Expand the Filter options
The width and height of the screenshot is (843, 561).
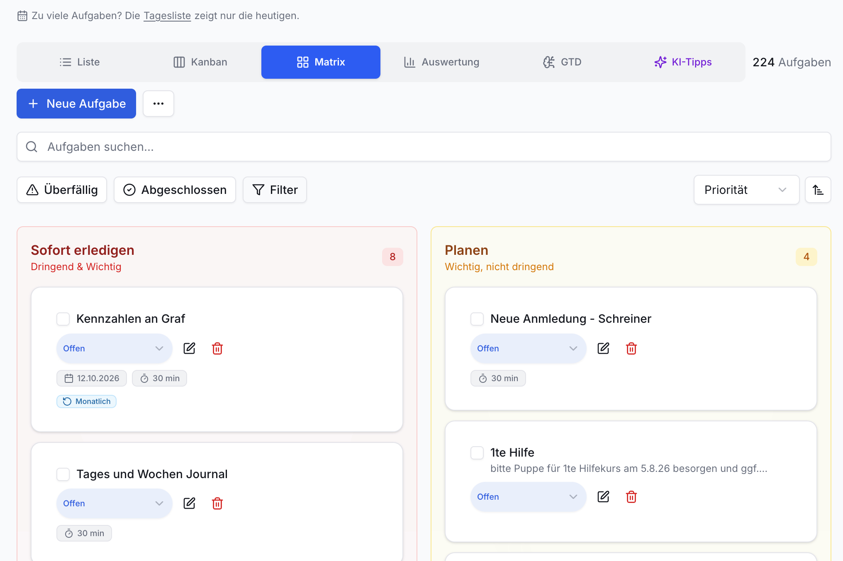pos(275,190)
